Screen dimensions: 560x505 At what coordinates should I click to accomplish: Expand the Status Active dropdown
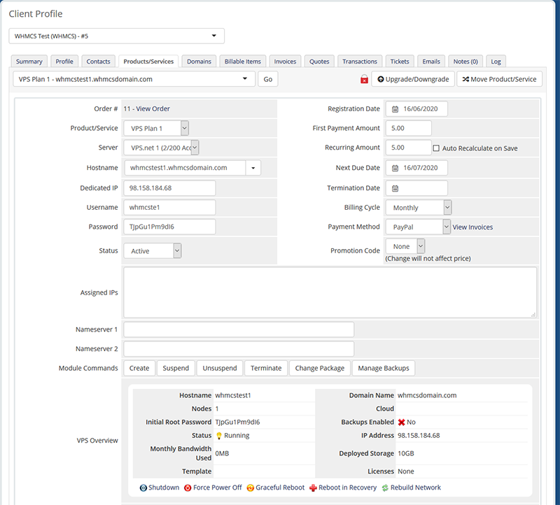tap(153, 251)
